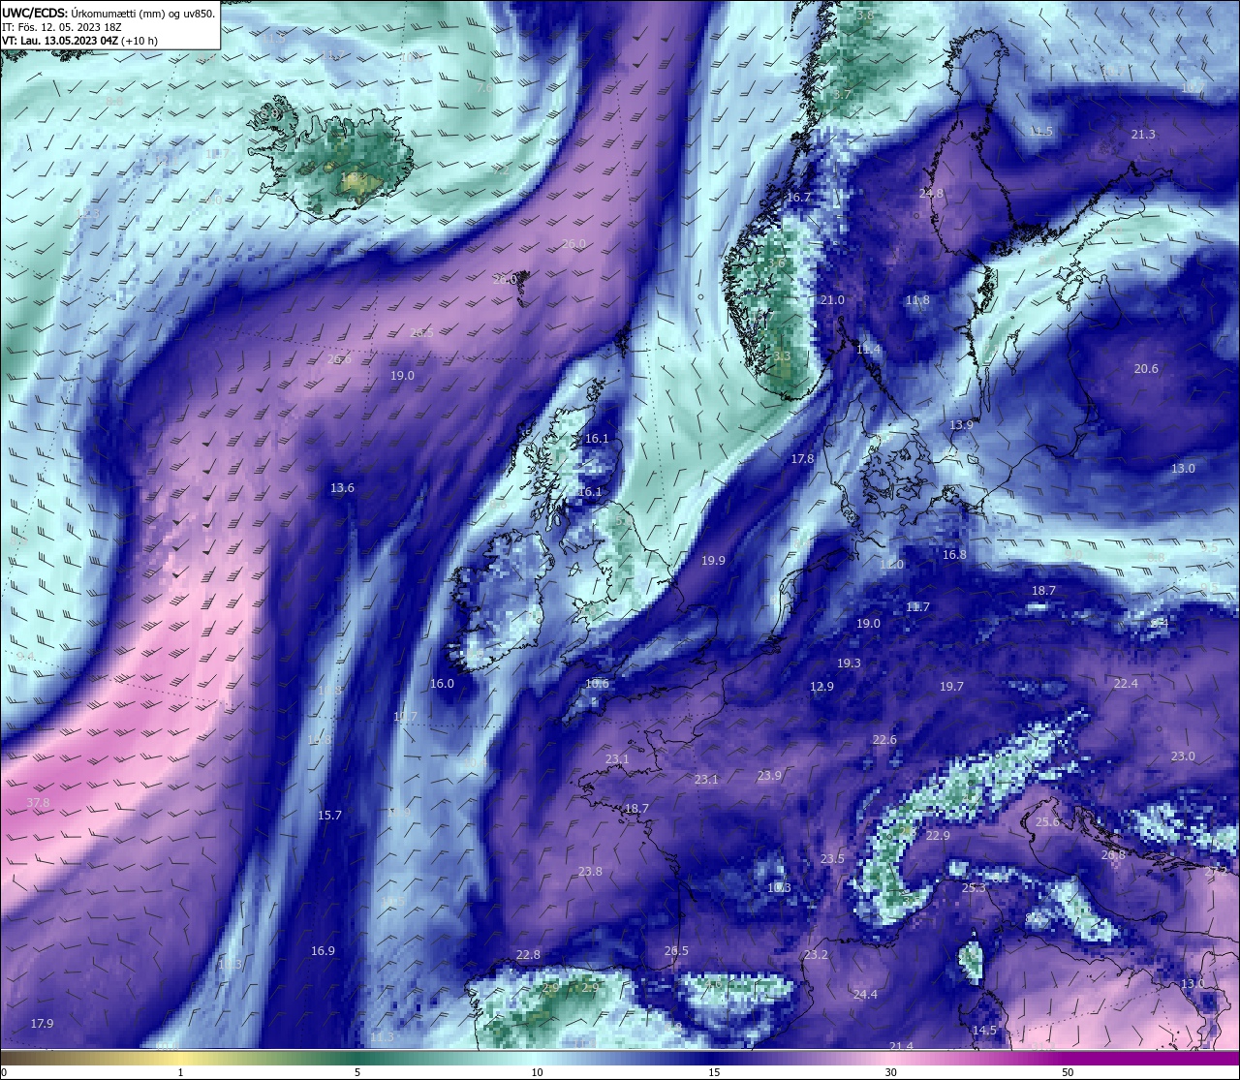Click the 23.0 value label

click(x=1183, y=756)
